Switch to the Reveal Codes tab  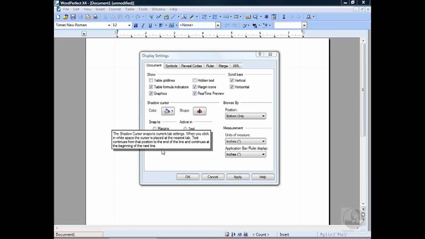click(x=191, y=66)
